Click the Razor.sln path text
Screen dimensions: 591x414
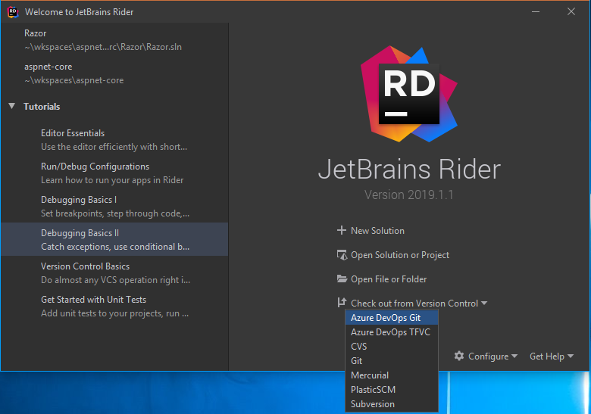click(103, 47)
